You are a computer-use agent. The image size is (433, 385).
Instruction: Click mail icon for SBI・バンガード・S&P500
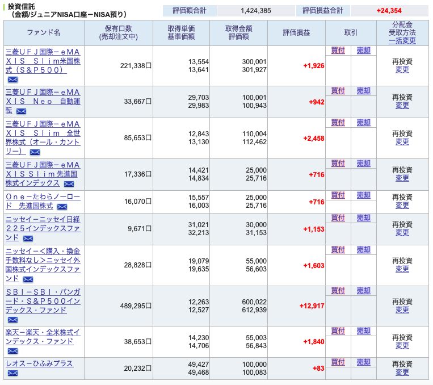click(x=12, y=320)
